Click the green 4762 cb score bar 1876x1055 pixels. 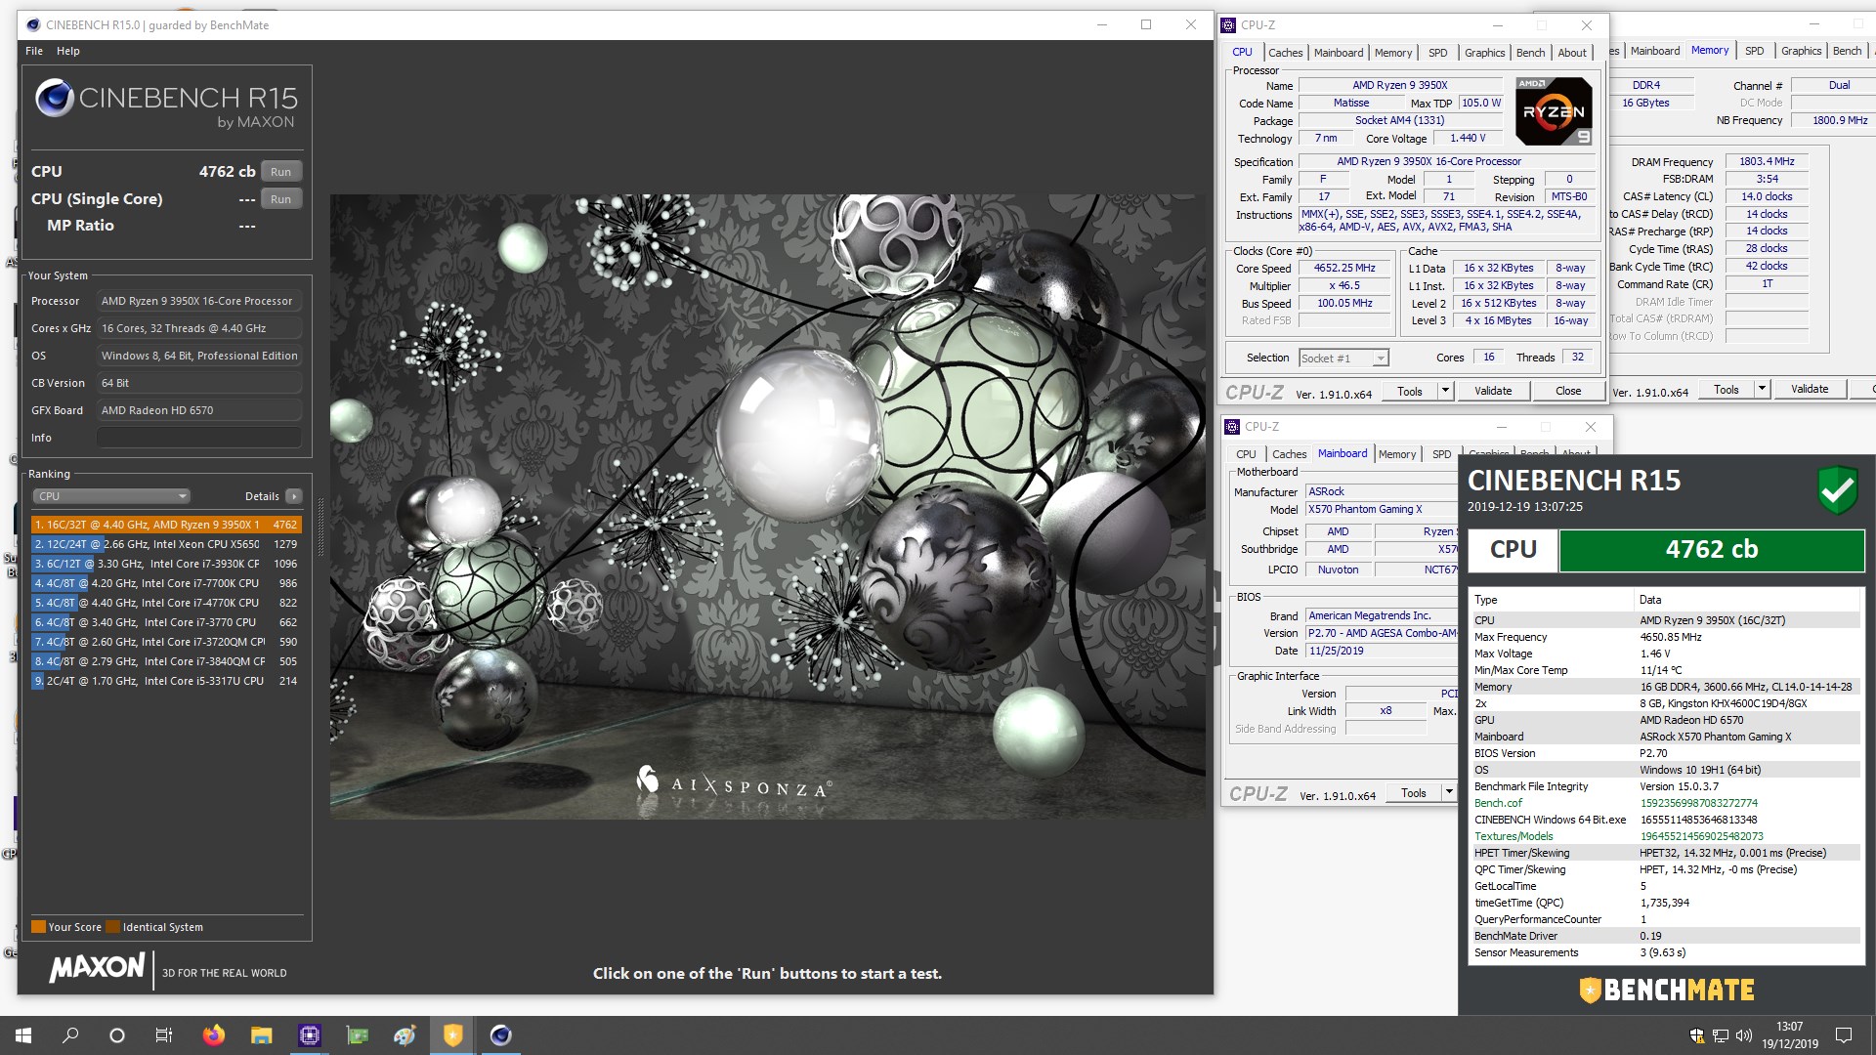coord(1712,550)
